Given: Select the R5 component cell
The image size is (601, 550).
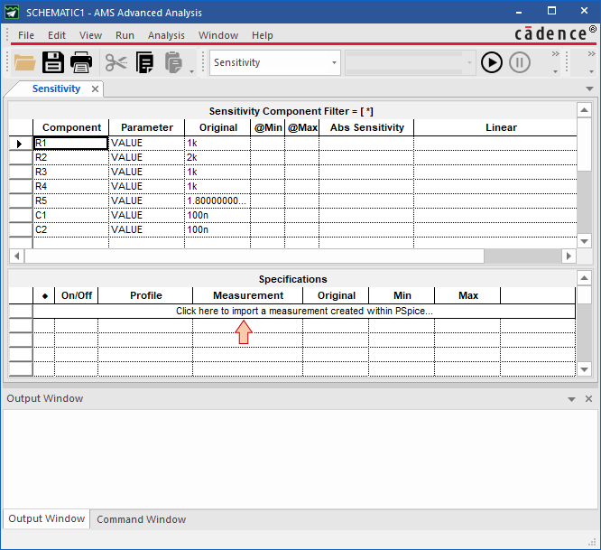Looking at the screenshot, I should coord(70,201).
